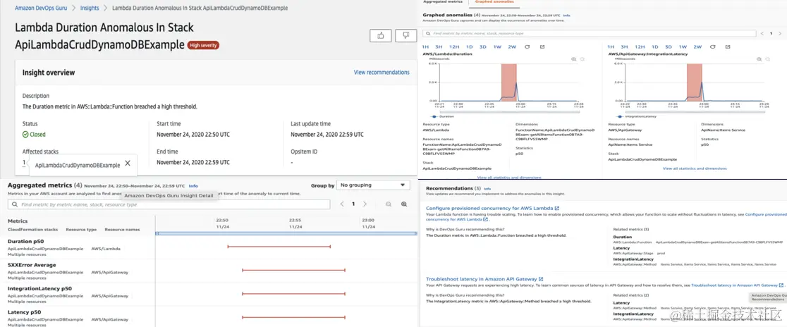Select 2W range for IntegrationLatency graph
This screenshot has width=787, height=327.
697,47
